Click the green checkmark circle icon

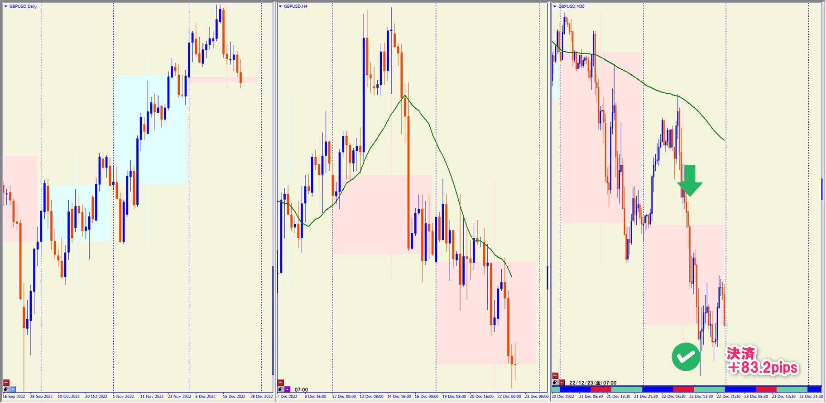click(x=686, y=357)
